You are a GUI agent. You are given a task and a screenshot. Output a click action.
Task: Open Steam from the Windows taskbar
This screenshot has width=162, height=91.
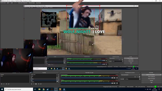[x=48, y=89]
